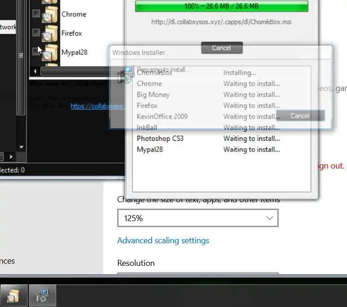This screenshot has width=347, height=307.
Task: Open the package folder taskbar icon
Action: [14, 295]
